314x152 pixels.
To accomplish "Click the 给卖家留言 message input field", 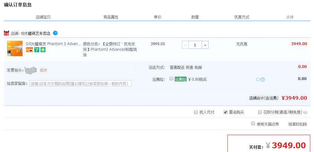I will (80, 83).
